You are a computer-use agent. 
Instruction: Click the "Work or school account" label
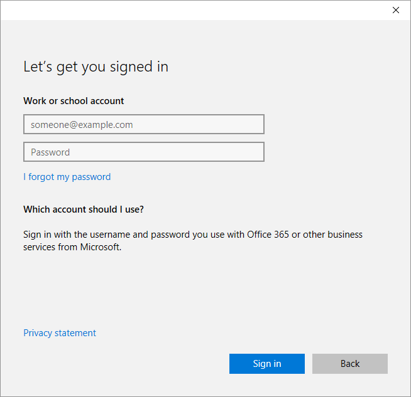coord(74,101)
